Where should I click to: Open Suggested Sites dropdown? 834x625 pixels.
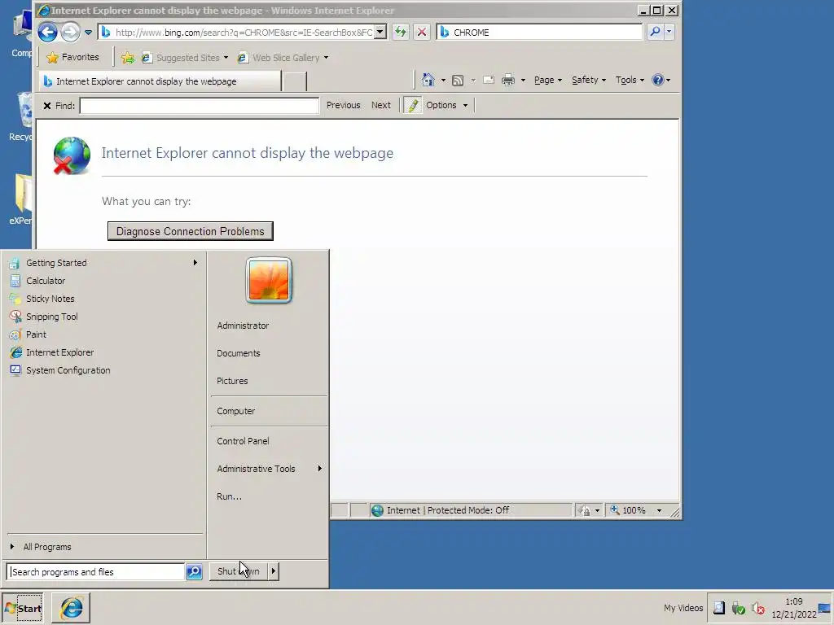(185, 58)
